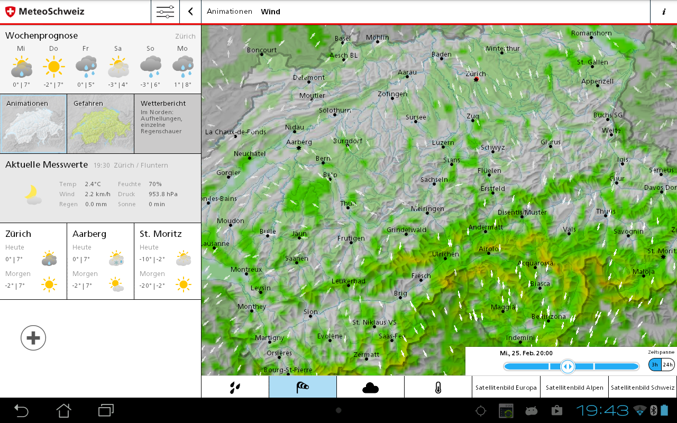Collapse the side panel with back chevron
Image resolution: width=677 pixels, height=423 pixels.
190,12
